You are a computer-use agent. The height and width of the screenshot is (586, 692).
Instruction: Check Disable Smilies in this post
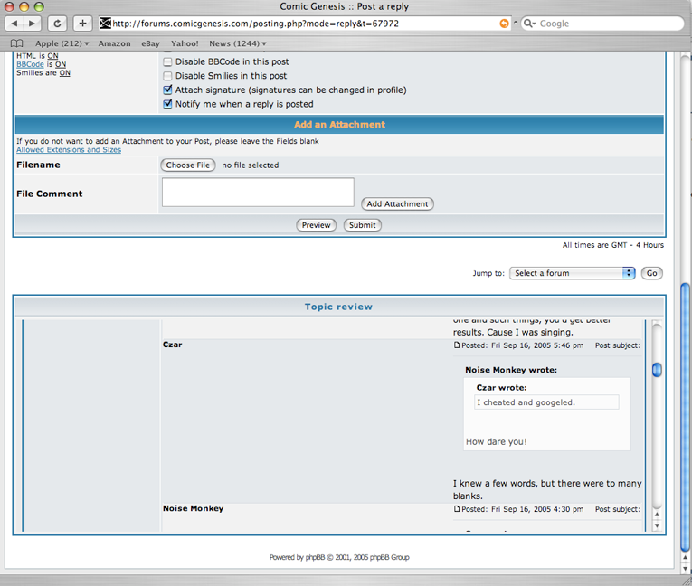(x=167, y=76)
